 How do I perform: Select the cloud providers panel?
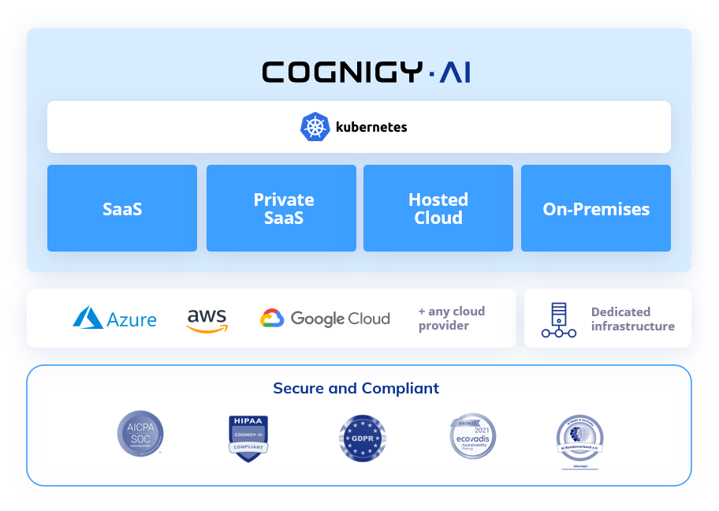coord(271,318)
